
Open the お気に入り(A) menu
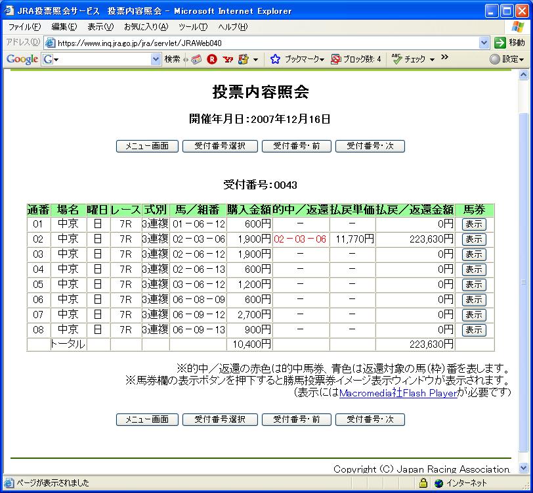146,27
